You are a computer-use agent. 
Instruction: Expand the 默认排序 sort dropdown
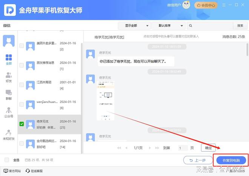coord(169,26)
